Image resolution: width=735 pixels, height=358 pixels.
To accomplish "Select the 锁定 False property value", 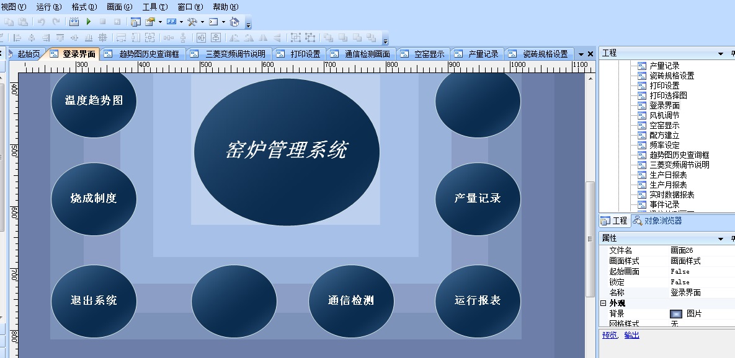I will tap(680, 282).
